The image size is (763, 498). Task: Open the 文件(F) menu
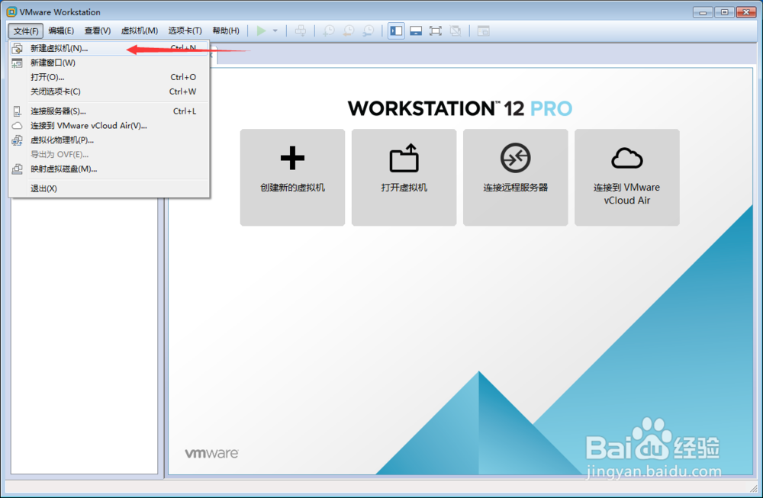coord(26,31)
